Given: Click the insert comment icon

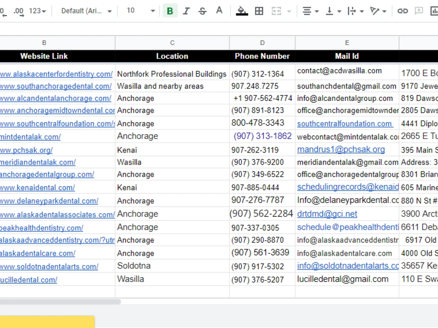Looking at the screenshot, I should point(419,11).
